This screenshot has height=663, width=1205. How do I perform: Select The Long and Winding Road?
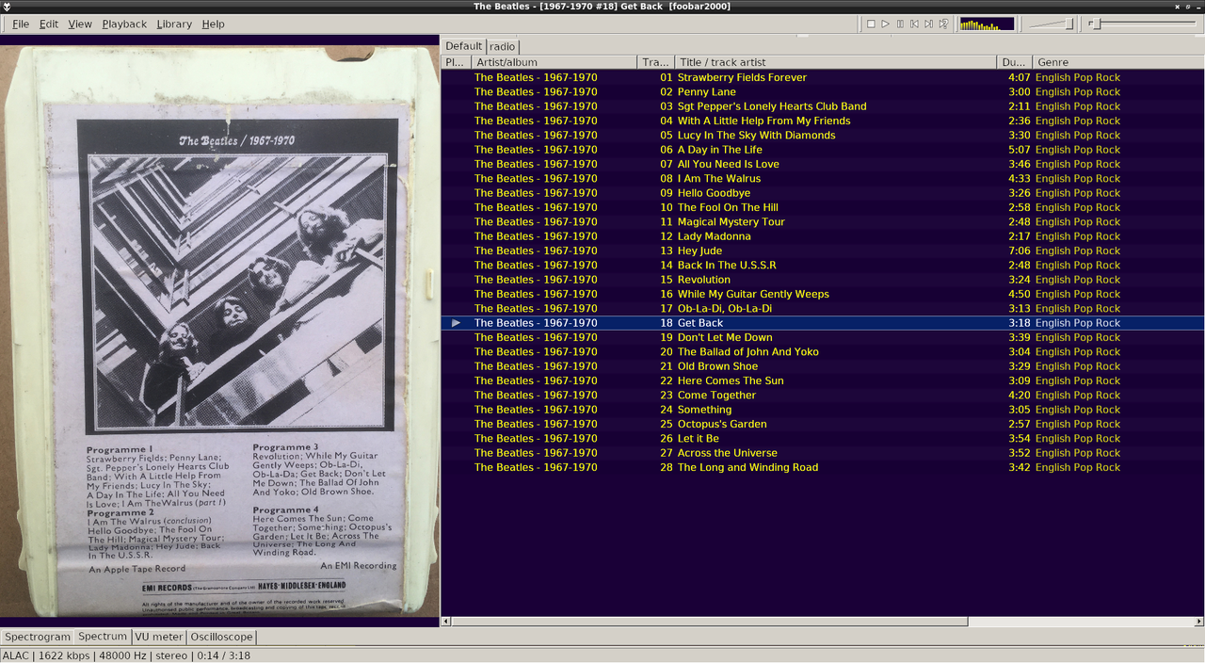pos(823,467)
